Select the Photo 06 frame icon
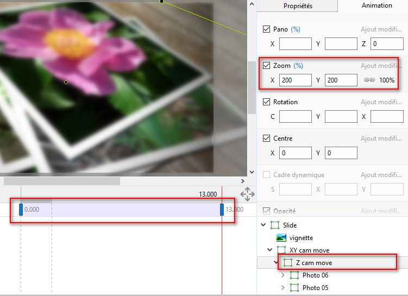Screen dimensions: 408x296 pyautogui.click(x=294, y=275)
